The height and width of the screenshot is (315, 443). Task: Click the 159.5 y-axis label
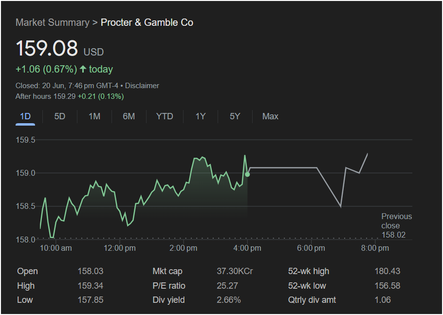click(25, 140)
